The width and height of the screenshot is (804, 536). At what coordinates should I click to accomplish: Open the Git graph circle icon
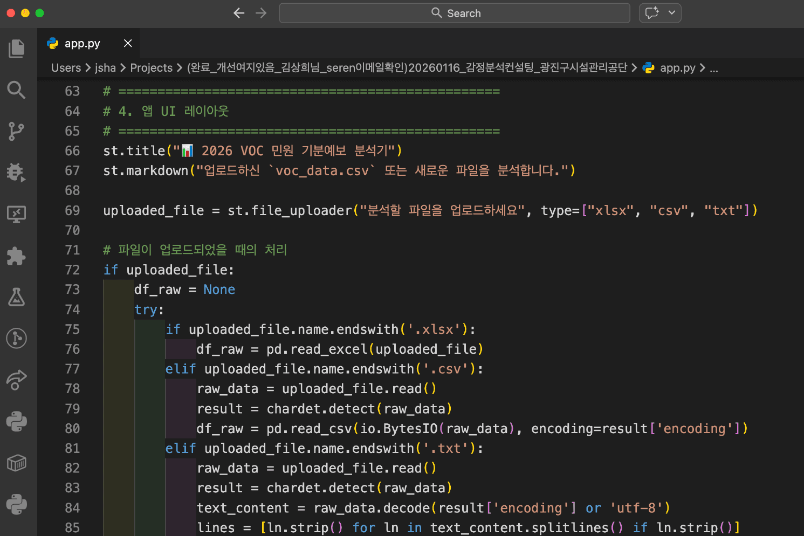click(17, 339)
